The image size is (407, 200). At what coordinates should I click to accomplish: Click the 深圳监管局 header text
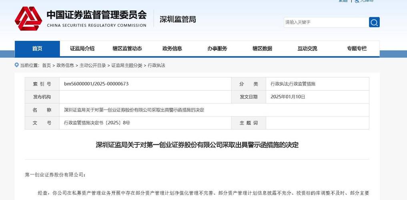178,20
